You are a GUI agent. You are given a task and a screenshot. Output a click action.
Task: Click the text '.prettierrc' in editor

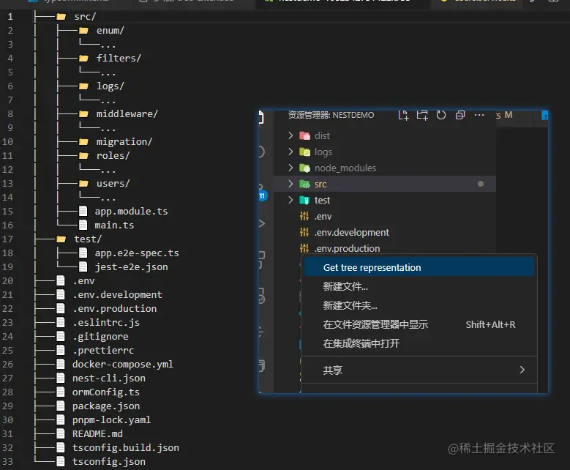point(104,351)
